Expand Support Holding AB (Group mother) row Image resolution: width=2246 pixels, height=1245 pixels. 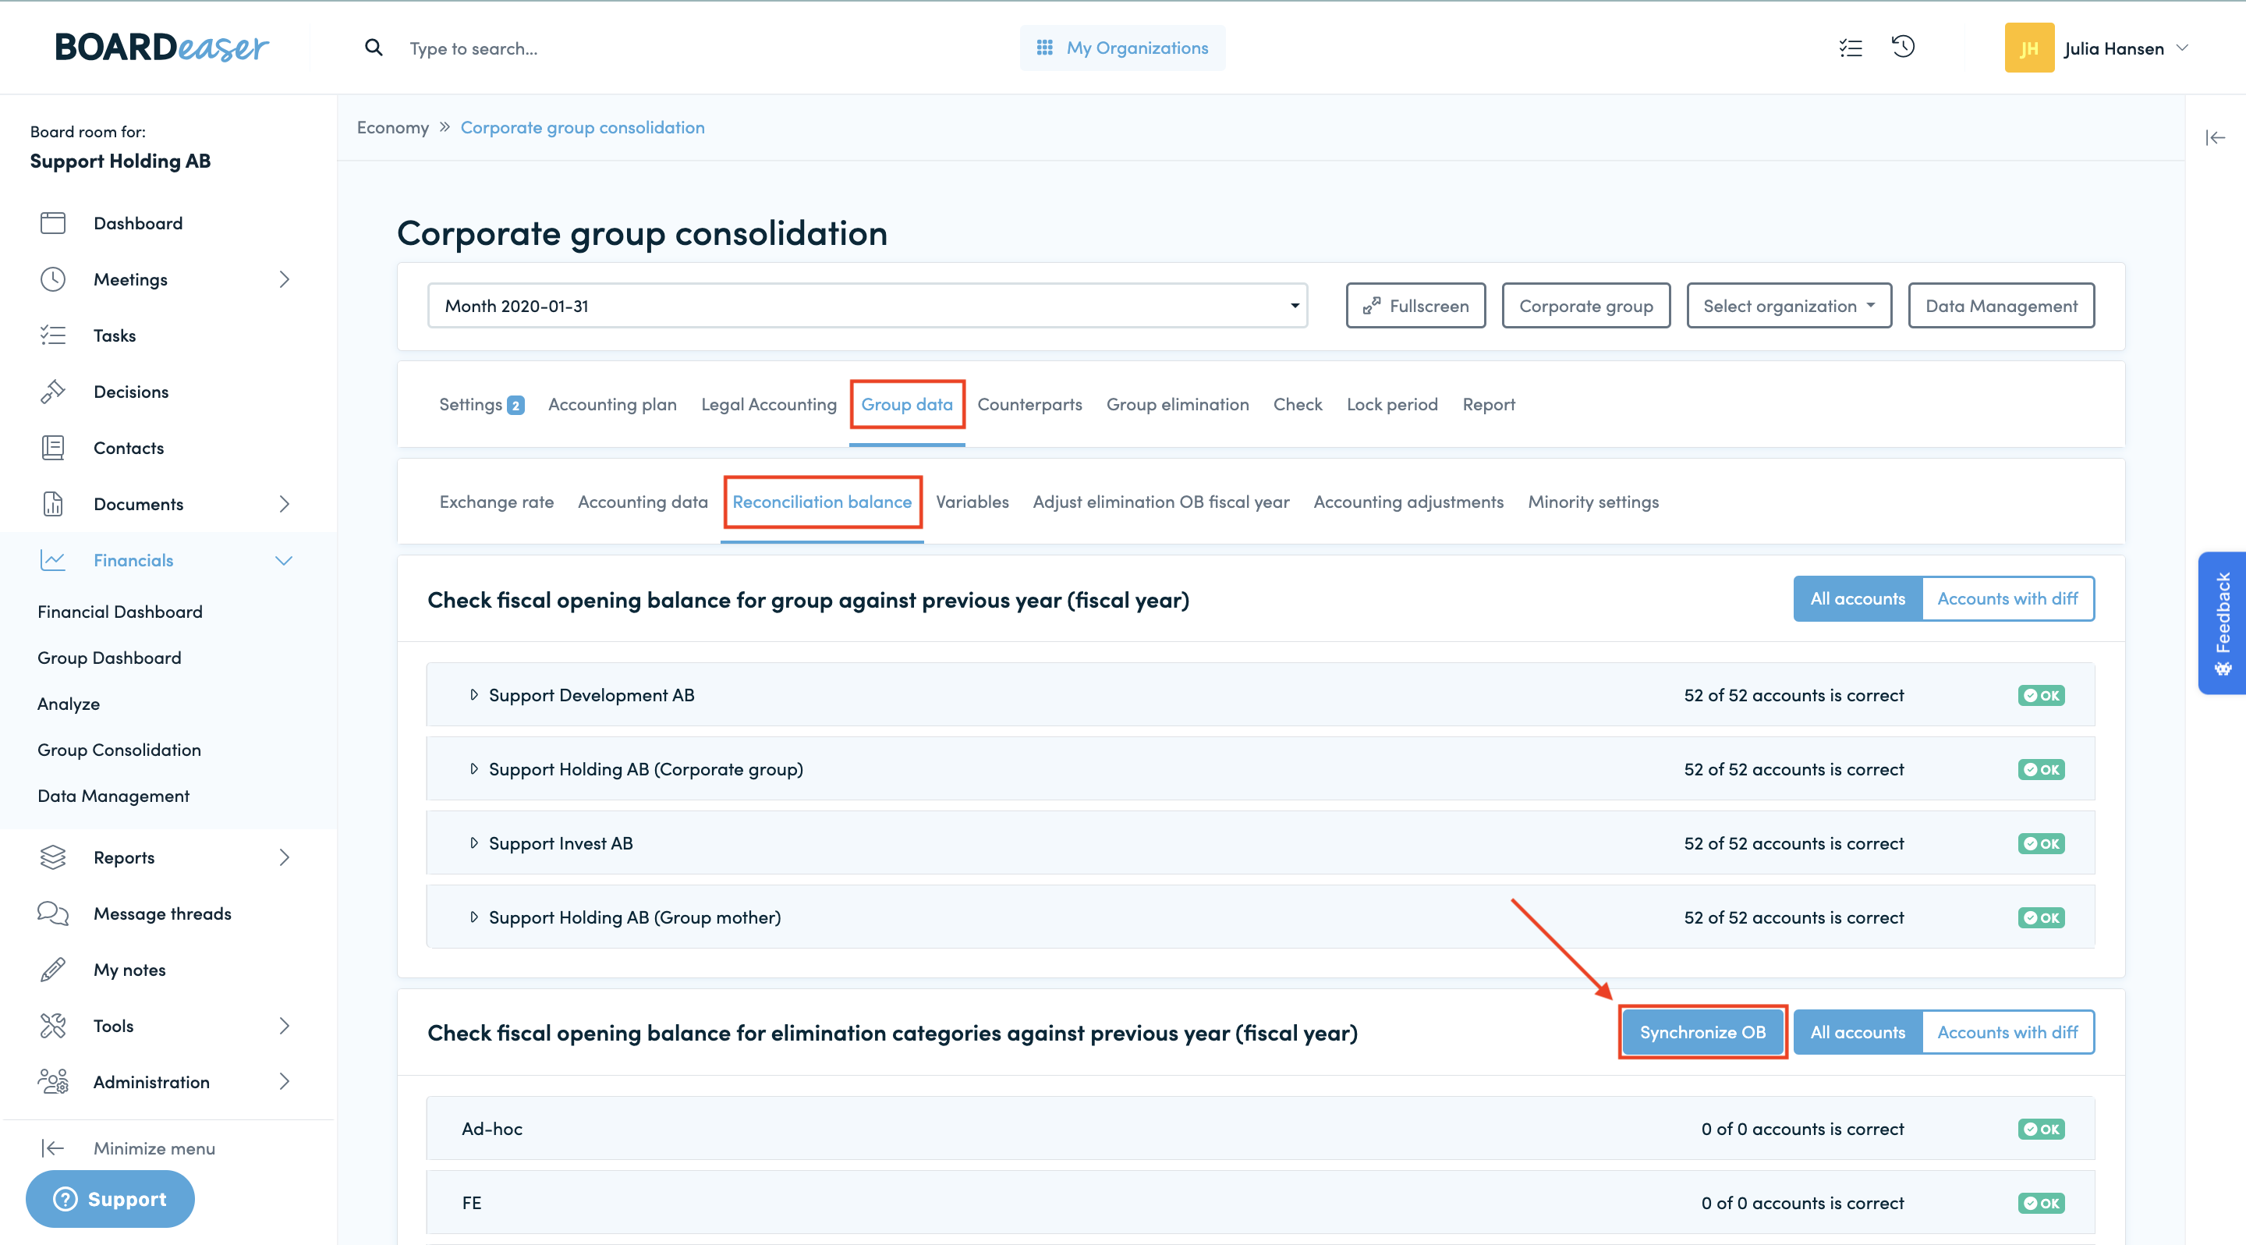[473, 917]
